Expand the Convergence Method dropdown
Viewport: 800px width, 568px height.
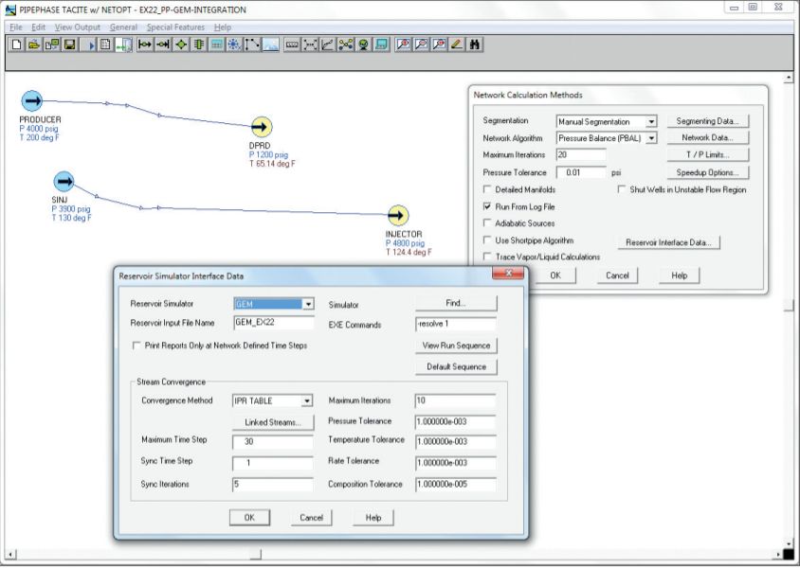306,401
